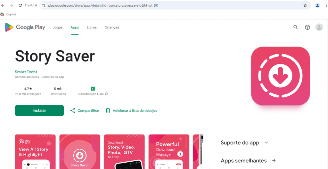Click Contém anúncios text

coord(27,77)
